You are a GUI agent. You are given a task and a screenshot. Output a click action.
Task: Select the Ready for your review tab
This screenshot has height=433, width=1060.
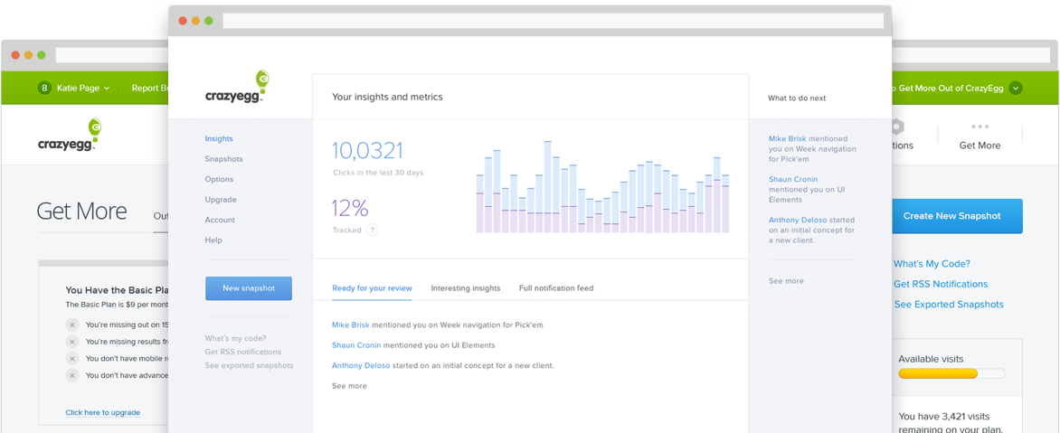[372, 287]
